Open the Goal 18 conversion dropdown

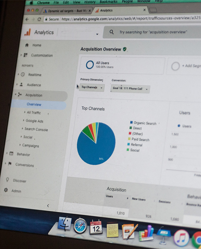[x=130, y=89]
